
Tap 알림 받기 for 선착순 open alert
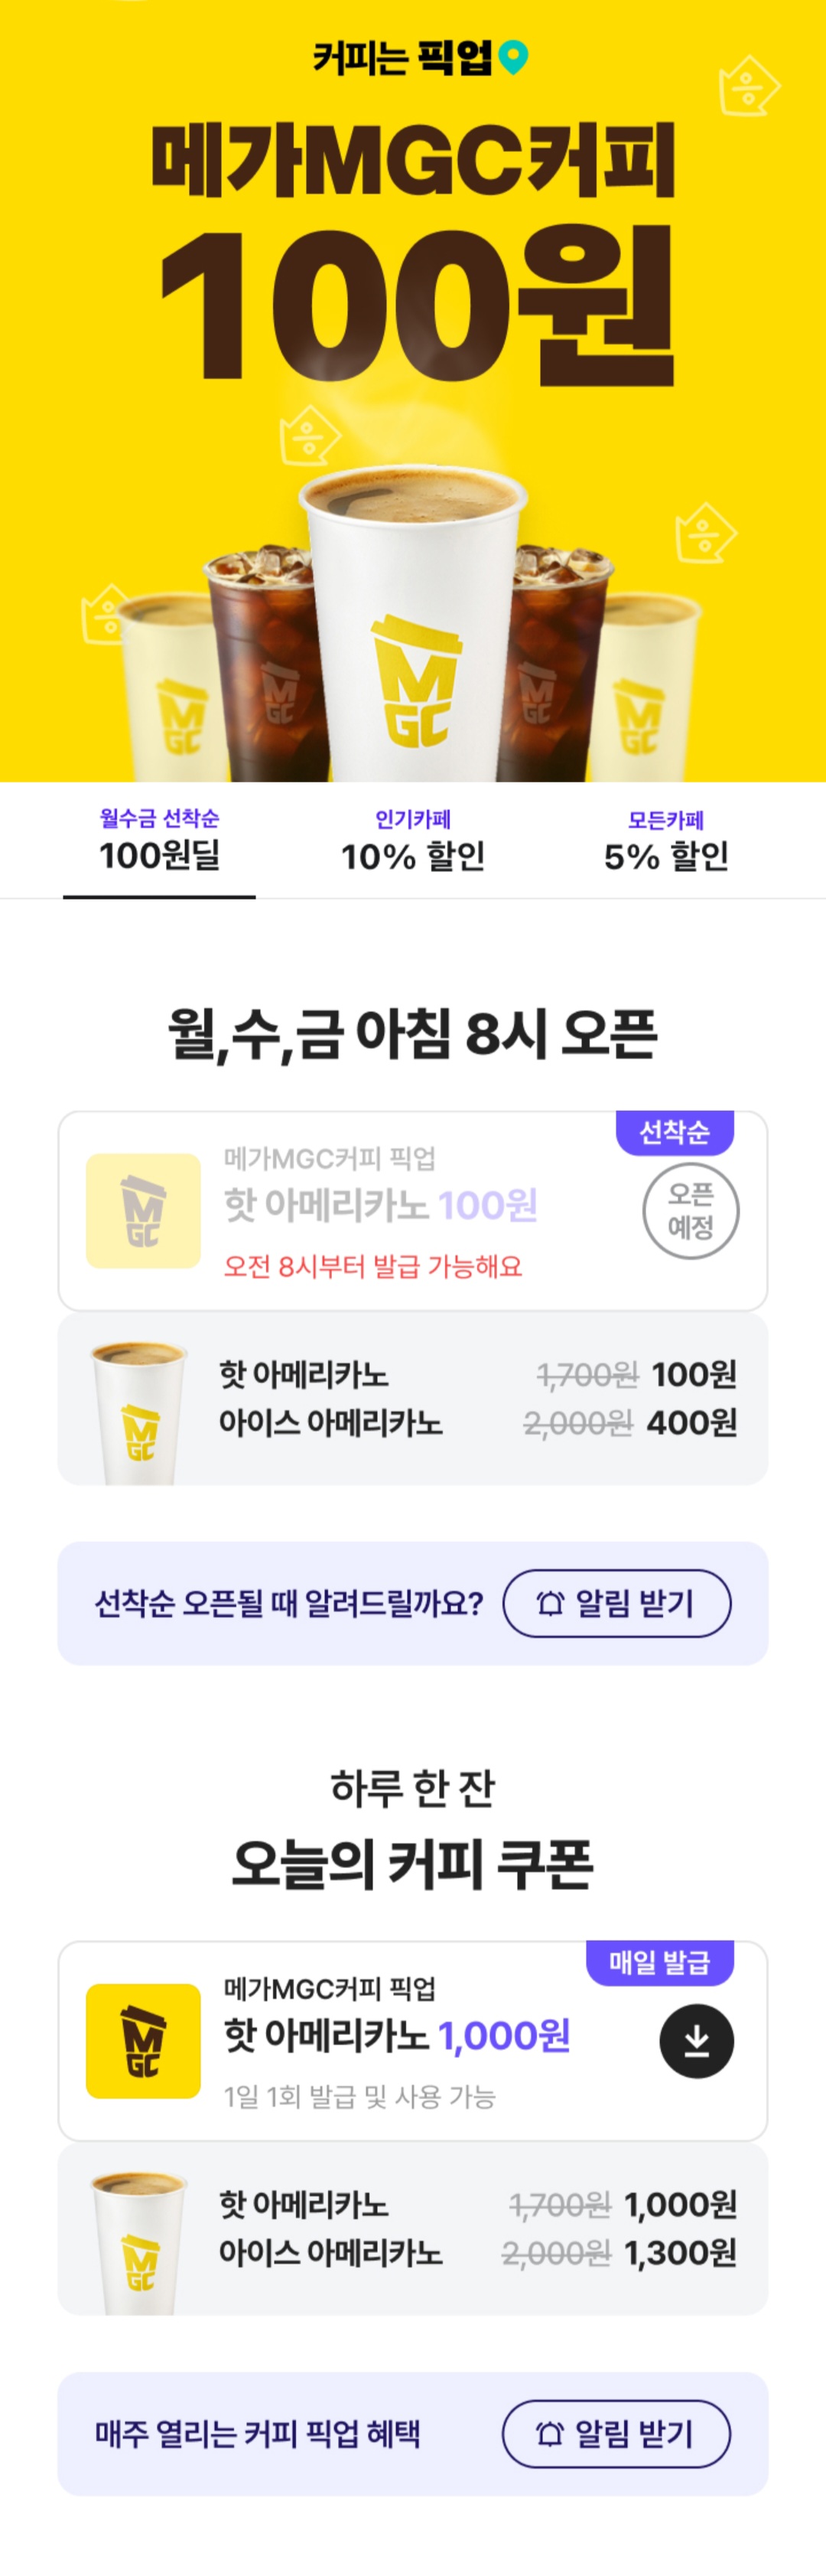(x=616, y=1603)
